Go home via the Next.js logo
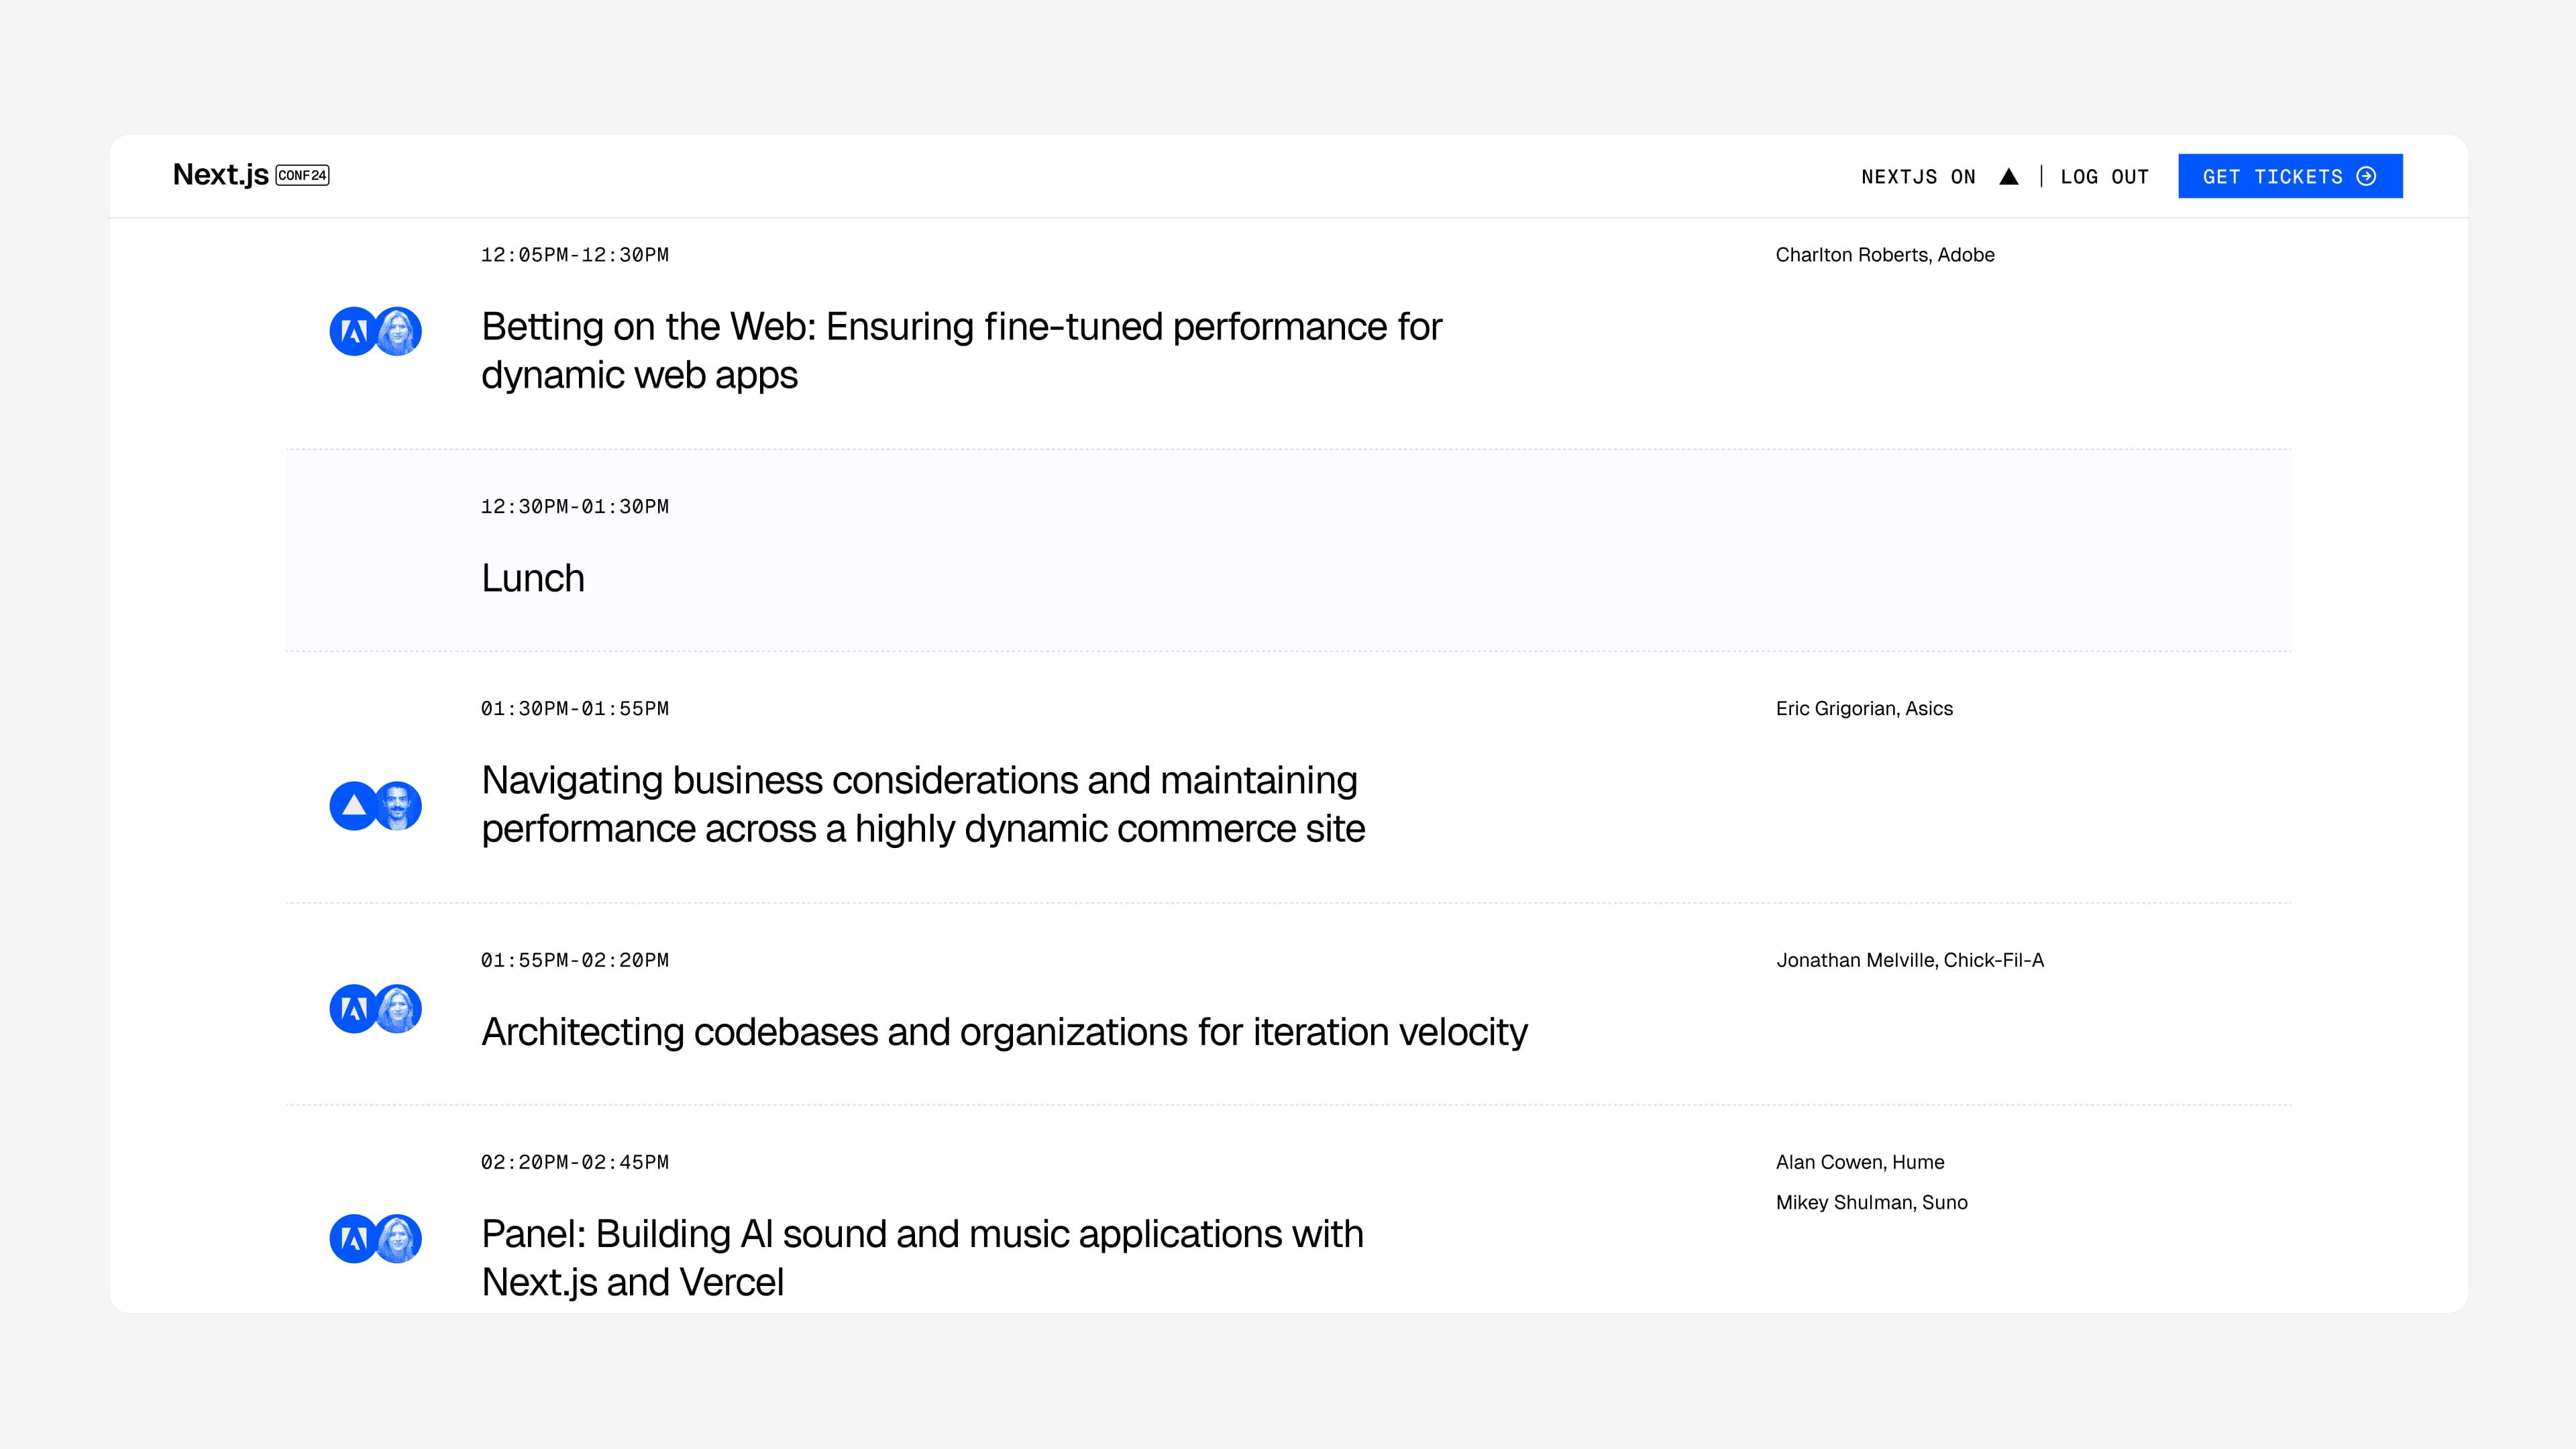This screenshot has height=1449, width=2576. (x=220, y=175)
